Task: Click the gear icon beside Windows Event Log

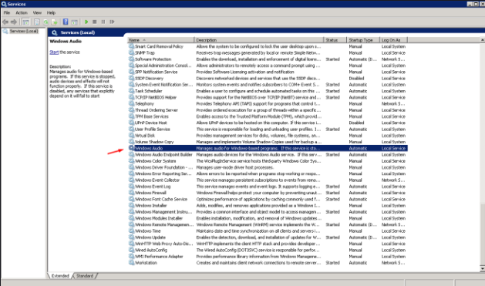Action: coord(131,186)
